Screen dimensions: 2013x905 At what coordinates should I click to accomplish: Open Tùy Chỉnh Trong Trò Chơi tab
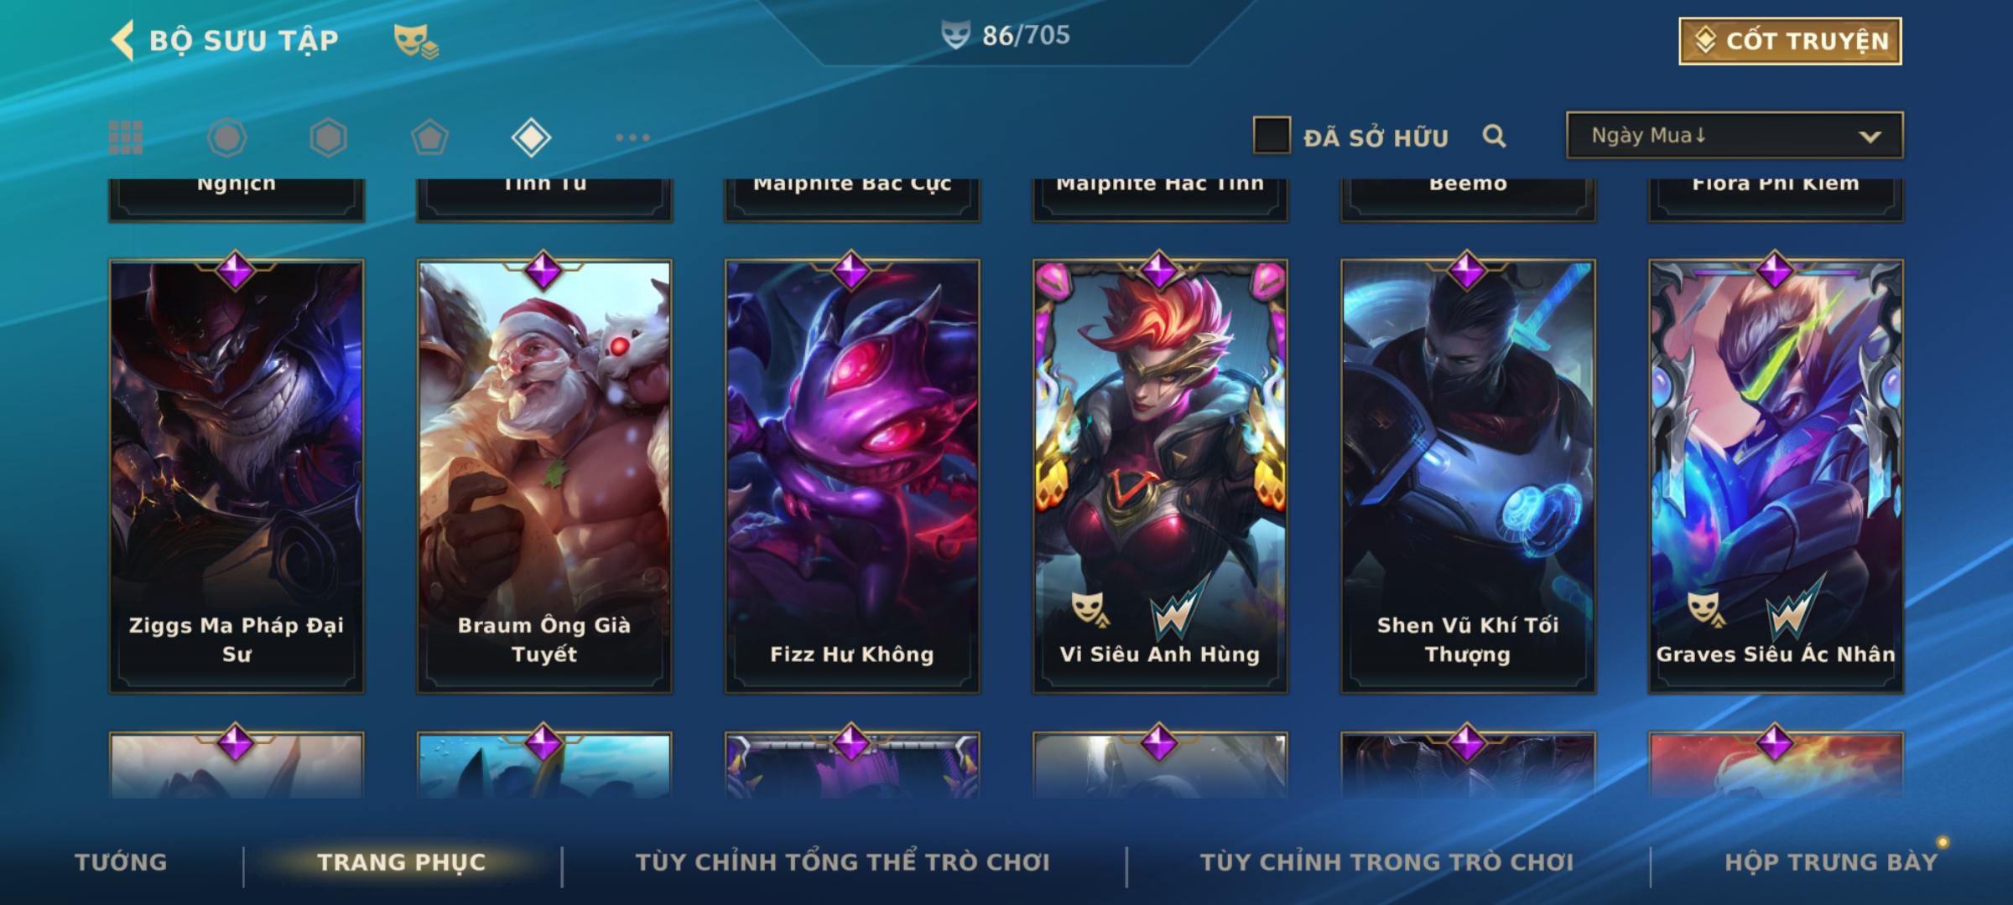coord(1387,862)
